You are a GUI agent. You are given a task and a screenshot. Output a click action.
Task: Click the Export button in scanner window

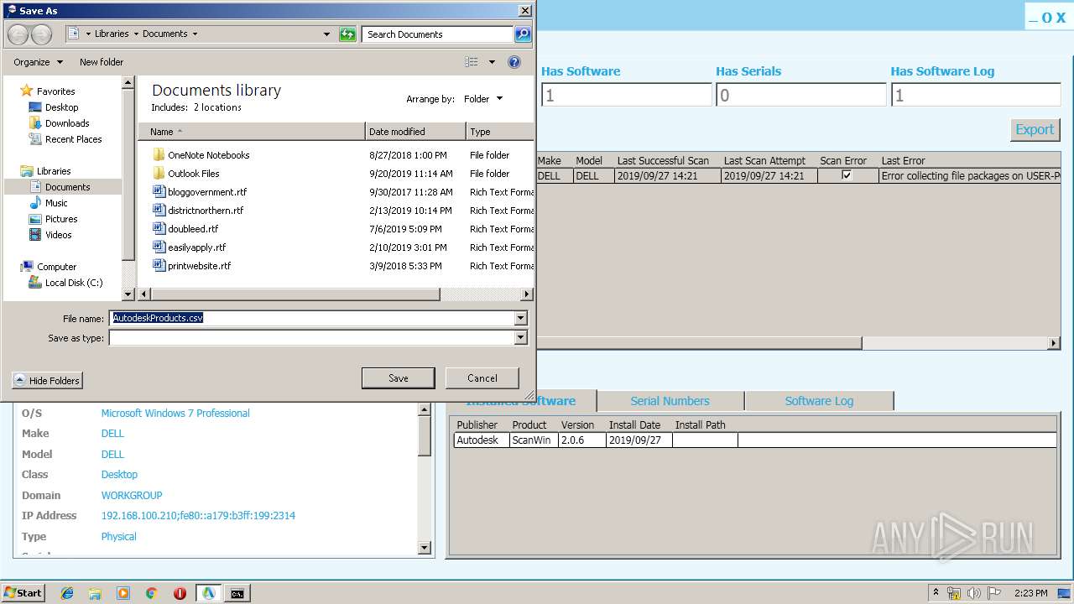(x=1035, y=129)
